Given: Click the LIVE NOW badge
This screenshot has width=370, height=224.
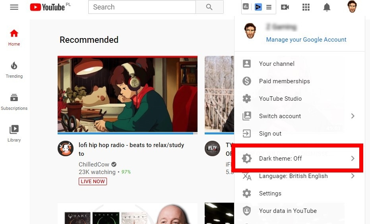Looking at the screenshot, I should tap(93, 182).
